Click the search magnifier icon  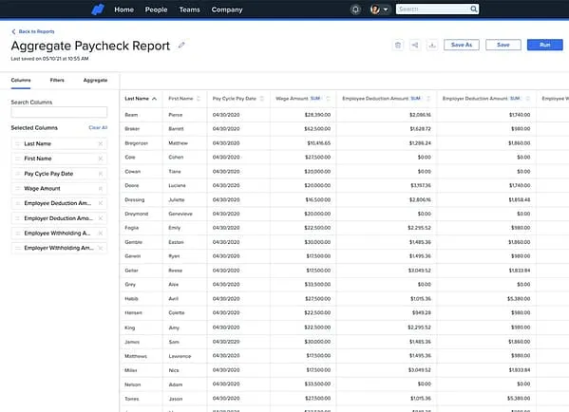474,9
